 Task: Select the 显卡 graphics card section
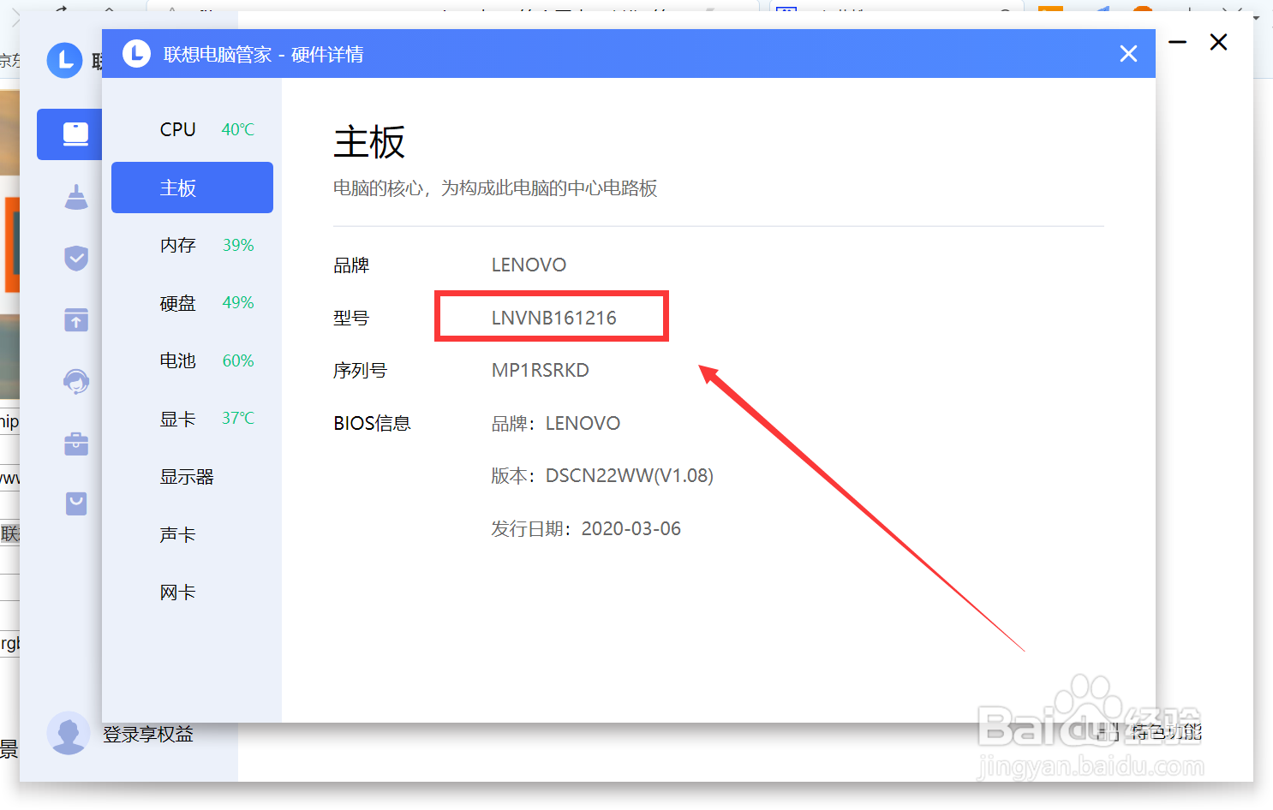(177, 418)
